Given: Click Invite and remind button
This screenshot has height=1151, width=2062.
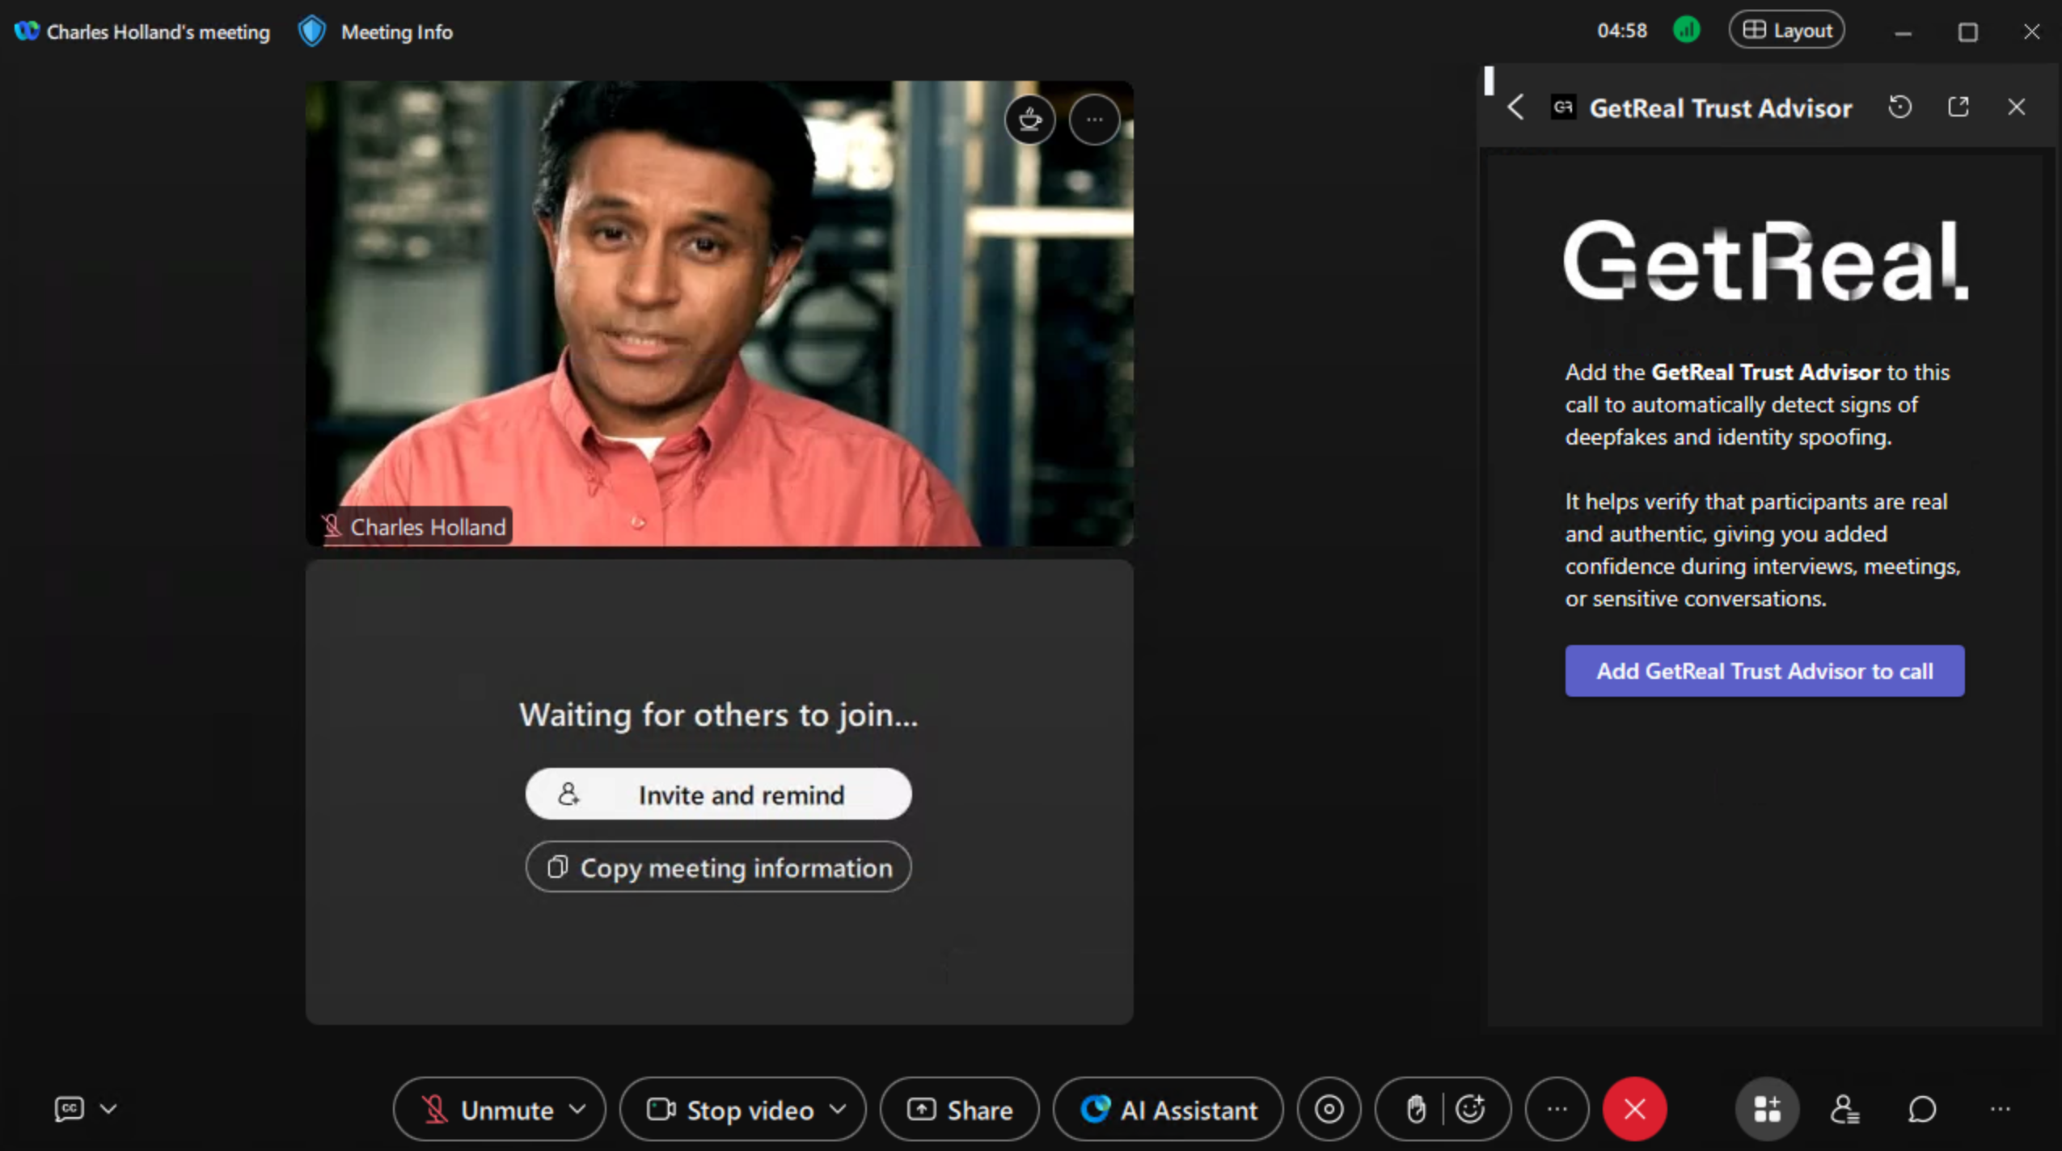Looking at the screenshot, I should 718,795.
